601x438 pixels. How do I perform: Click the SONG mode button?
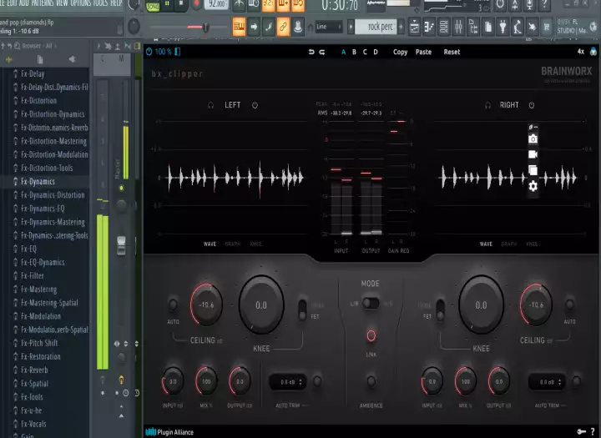[153, 7]
